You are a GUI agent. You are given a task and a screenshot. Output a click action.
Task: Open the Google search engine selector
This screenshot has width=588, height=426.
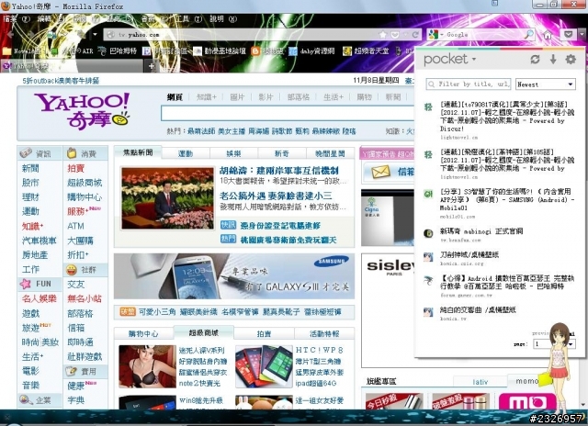pyautogui.click(x=435, y=35)
